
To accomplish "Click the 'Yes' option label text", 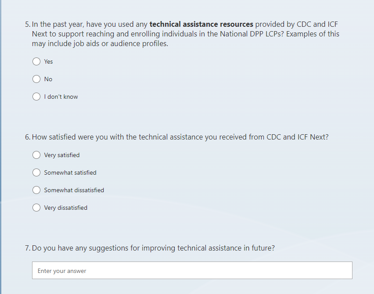I will 48,62.
